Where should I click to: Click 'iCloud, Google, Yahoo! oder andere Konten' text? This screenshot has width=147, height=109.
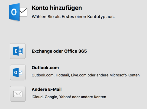[x=69, y=97]
